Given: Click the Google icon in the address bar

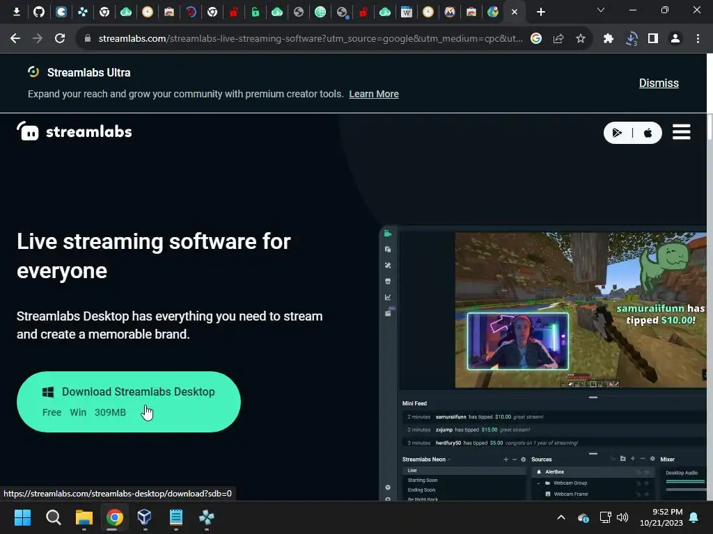Looking at the screenshot, I should [536, 39].
